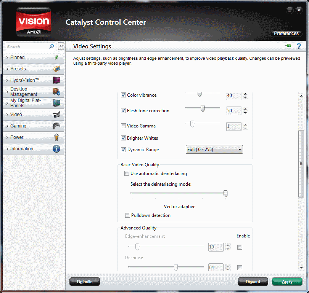
Task: Increase Flesh tone correction value with up arrow
Action: (245, 109)
